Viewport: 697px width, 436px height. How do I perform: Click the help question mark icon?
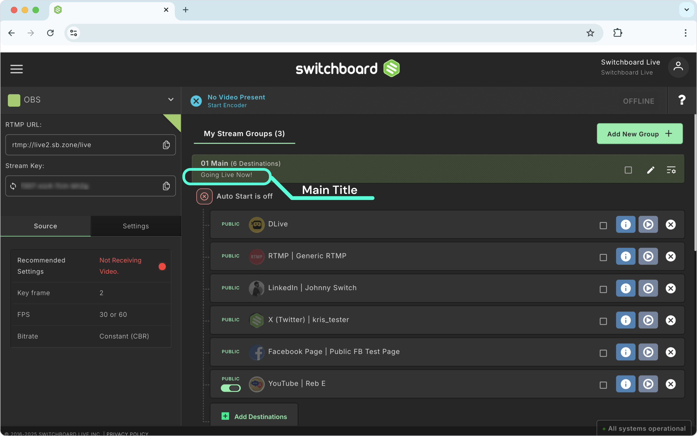(x=682, y=100)
